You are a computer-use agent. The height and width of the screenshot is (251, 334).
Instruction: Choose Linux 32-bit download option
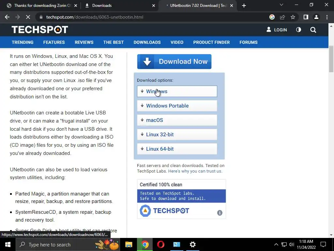coord(177,134)
